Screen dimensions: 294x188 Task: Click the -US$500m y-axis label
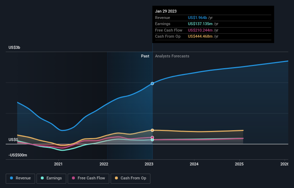(18, 155)
